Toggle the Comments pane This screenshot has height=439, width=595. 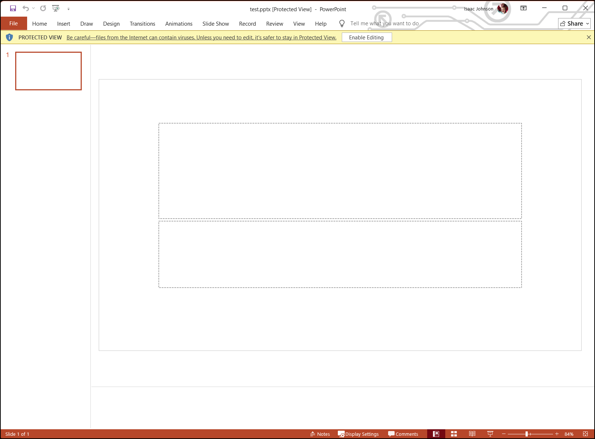pyautogui.click(x=403, y=434)
